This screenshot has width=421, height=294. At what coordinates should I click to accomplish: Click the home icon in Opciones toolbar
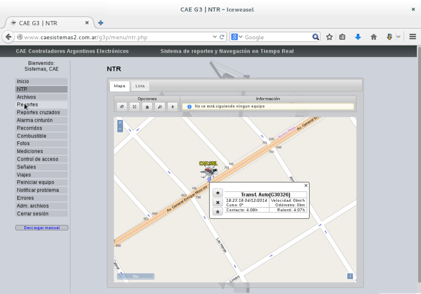[147, 106]
